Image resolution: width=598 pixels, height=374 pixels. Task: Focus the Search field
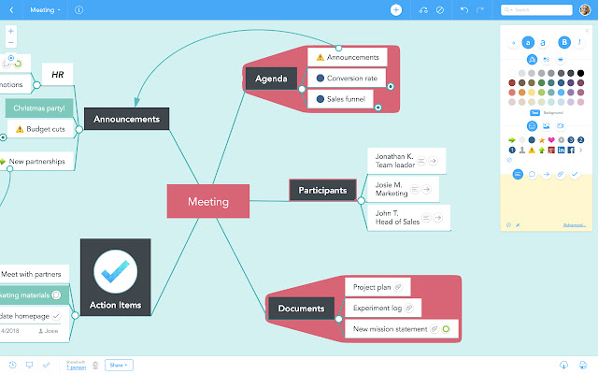click(536, 10)
